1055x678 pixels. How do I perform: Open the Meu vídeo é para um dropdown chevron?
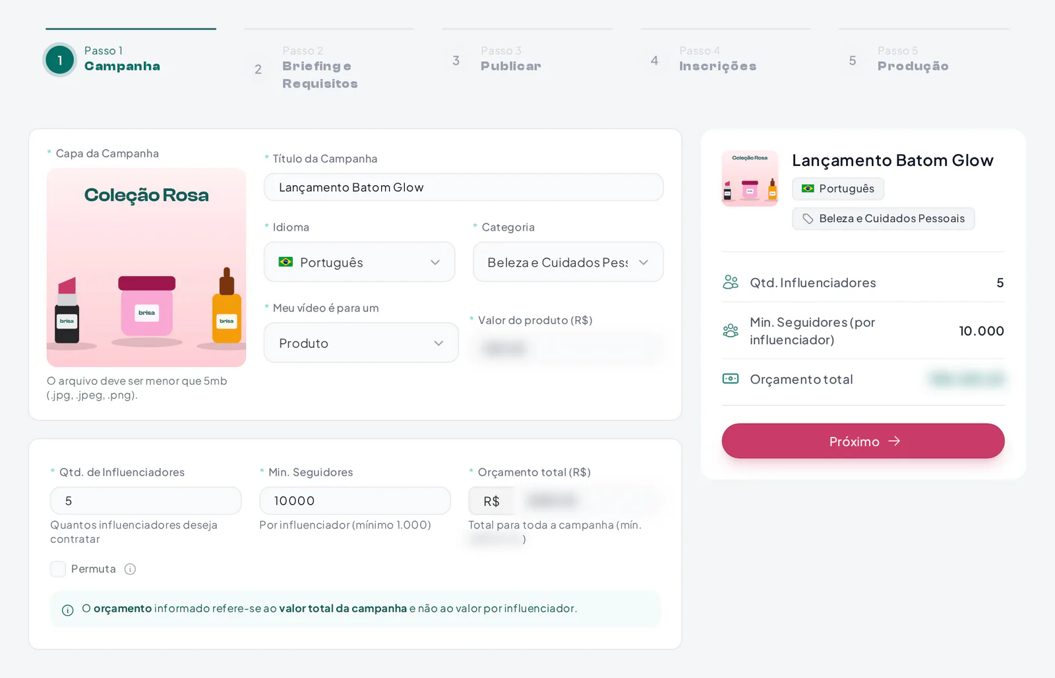pyautogui.click(x=438, y=343)
